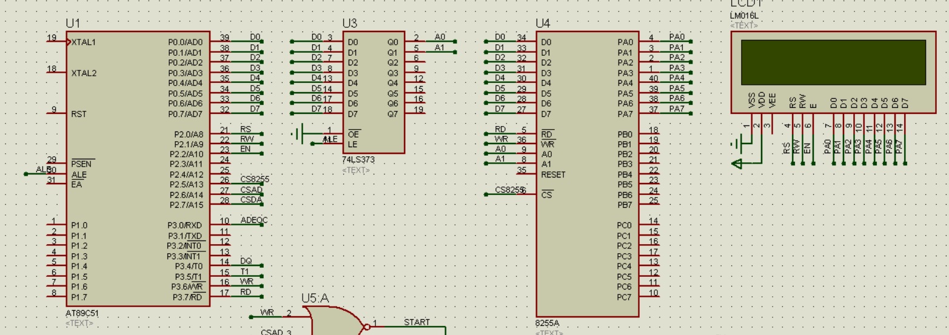
Task: Click the 'U3' reference label
Action: coord(350,24)
